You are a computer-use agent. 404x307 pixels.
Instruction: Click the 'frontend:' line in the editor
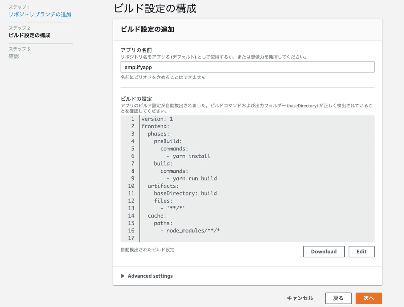click(155, 126)
